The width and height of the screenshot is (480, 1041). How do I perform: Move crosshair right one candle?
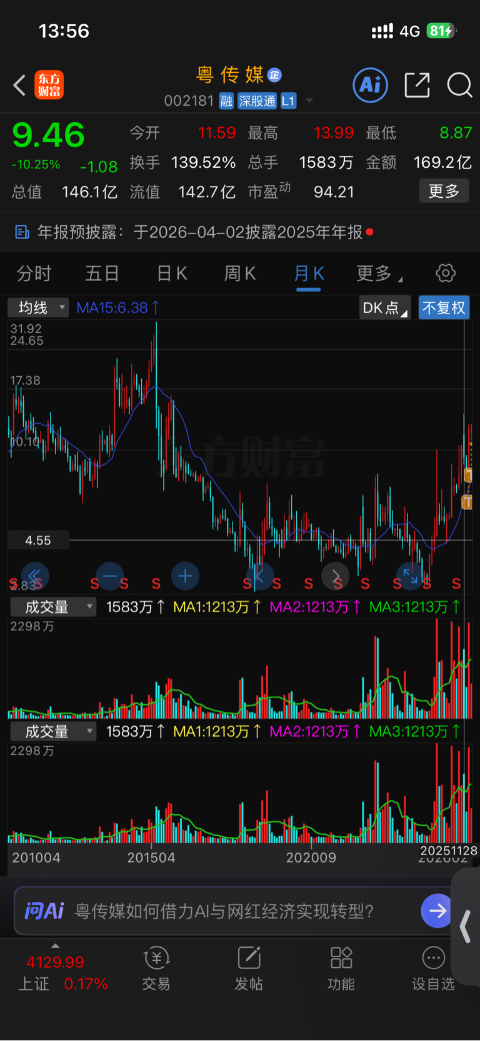pyautogui.click(x=335, y=576)
